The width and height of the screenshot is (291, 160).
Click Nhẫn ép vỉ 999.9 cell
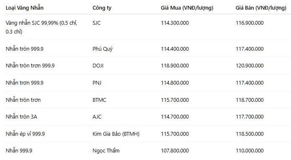[x=25, y=134]
